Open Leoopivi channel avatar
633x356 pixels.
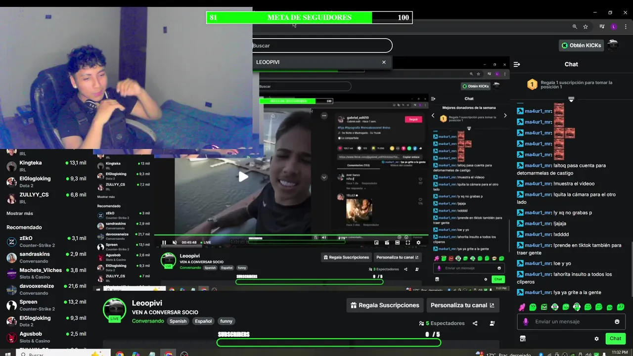114,310
